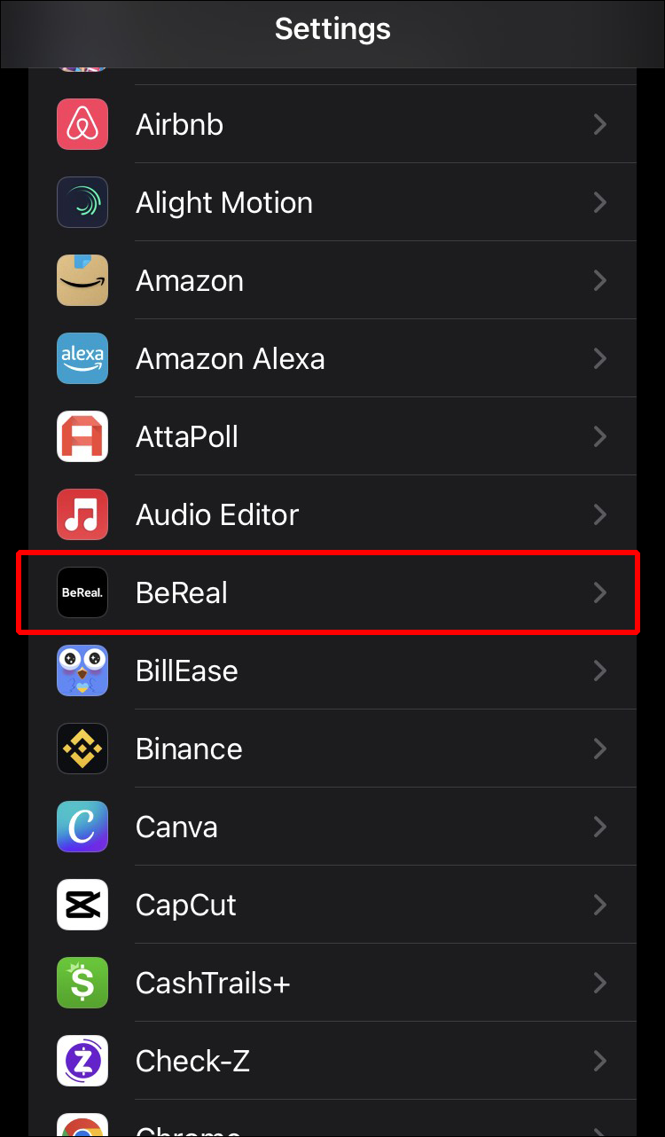
Task: Tap the CapCut app icon
Action: coord(82,905)
